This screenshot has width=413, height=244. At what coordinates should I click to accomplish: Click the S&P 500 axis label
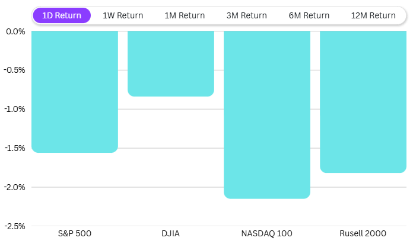tap(75, 233)
